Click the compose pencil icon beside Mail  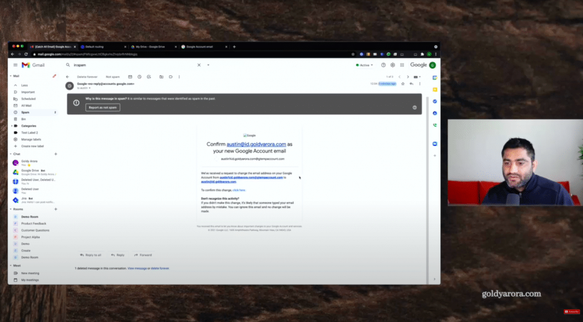54,76
